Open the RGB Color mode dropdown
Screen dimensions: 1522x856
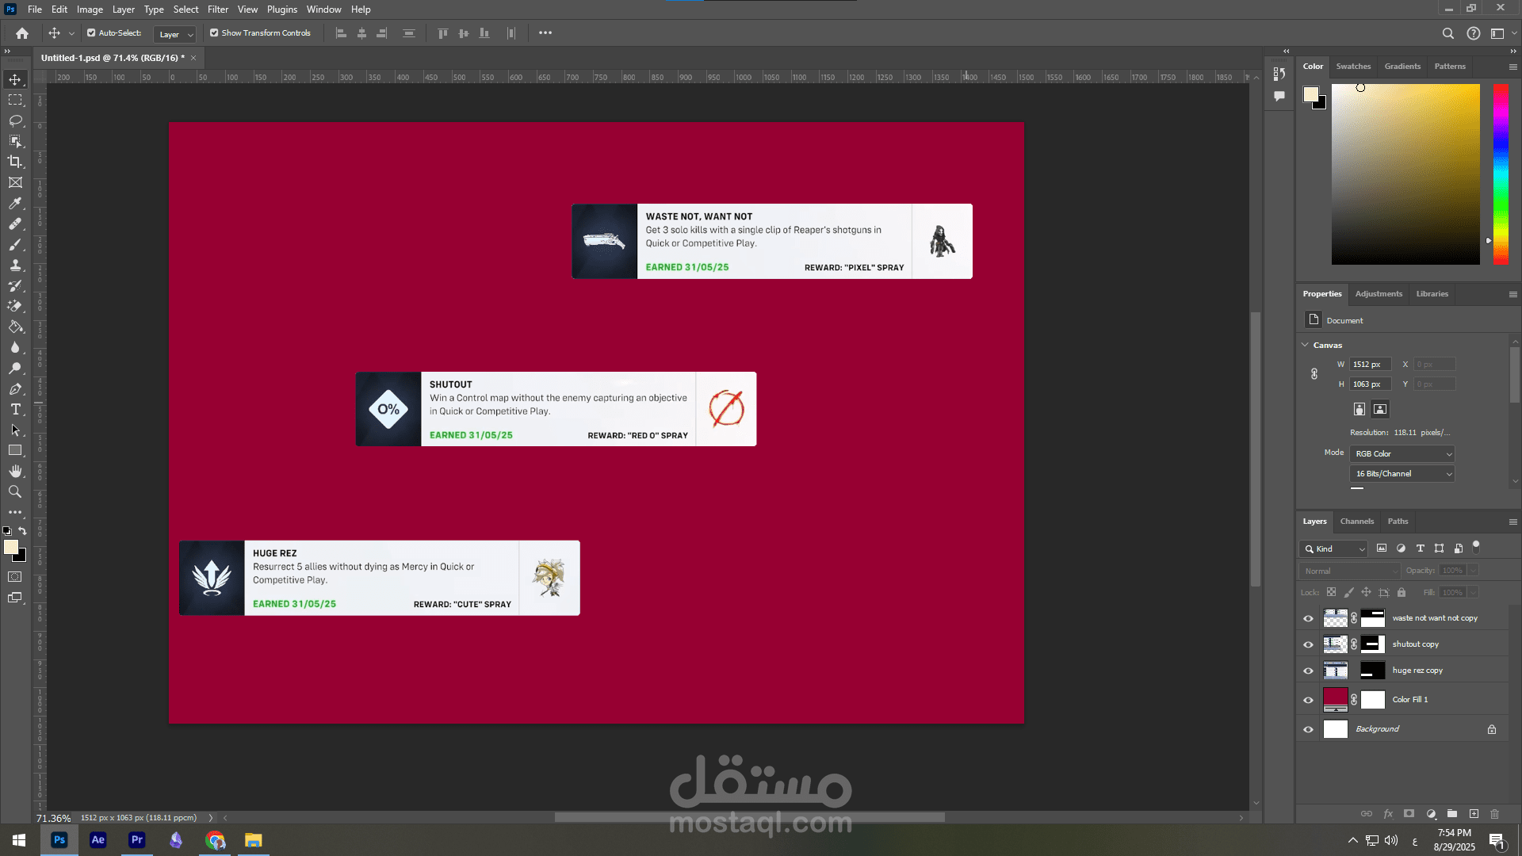point(1402,453)
